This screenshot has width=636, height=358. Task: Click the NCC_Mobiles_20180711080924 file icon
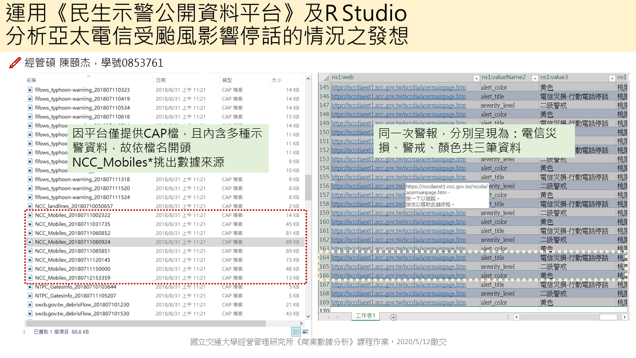(30, 242)
